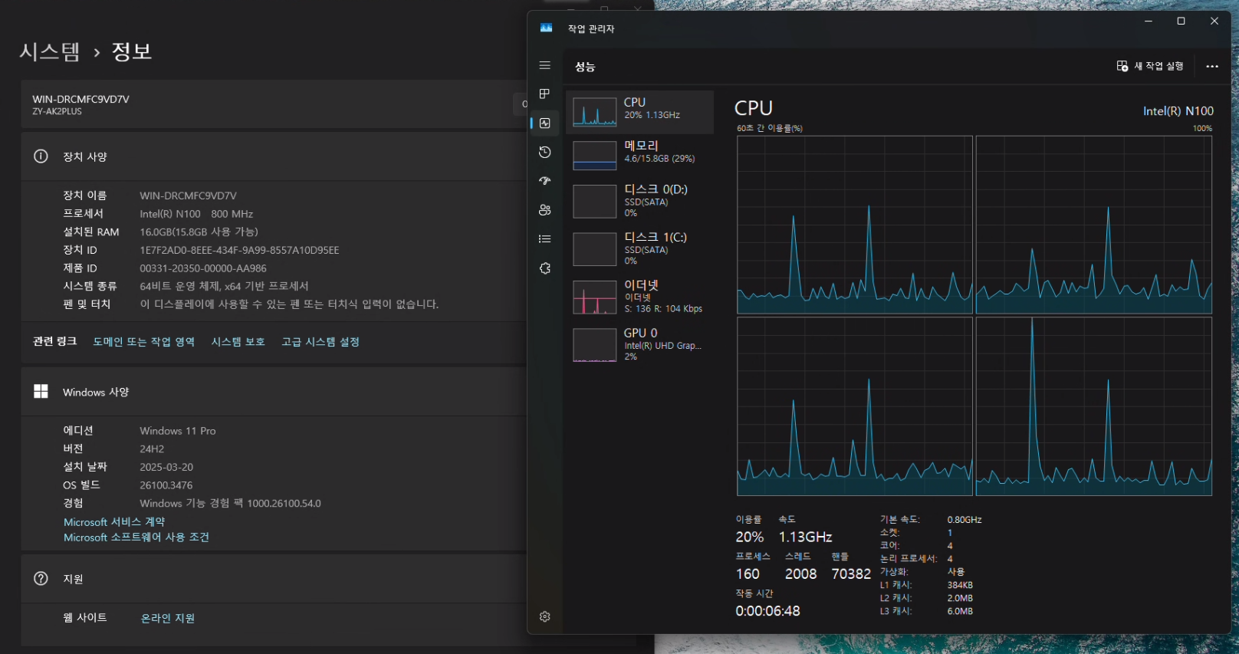Select 디스크 1(C:) performance item
The image size is (1239, 654).
(639, 248)
